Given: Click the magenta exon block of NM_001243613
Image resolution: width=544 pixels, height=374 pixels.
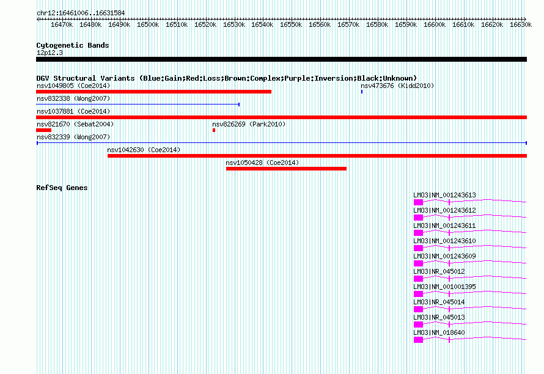Looking at the screenshot, I should click(419, 202).
